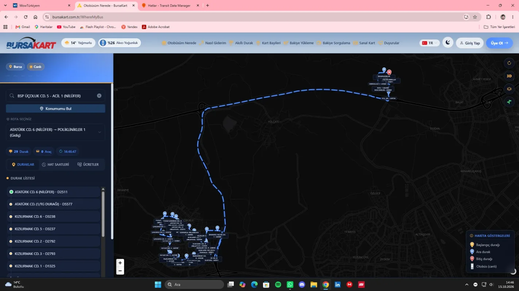Image resolution: width=519 pixels, height=291 pixels.
Task: Open the Nasıl Giderim menu item
Action: (x=213, y=43)
